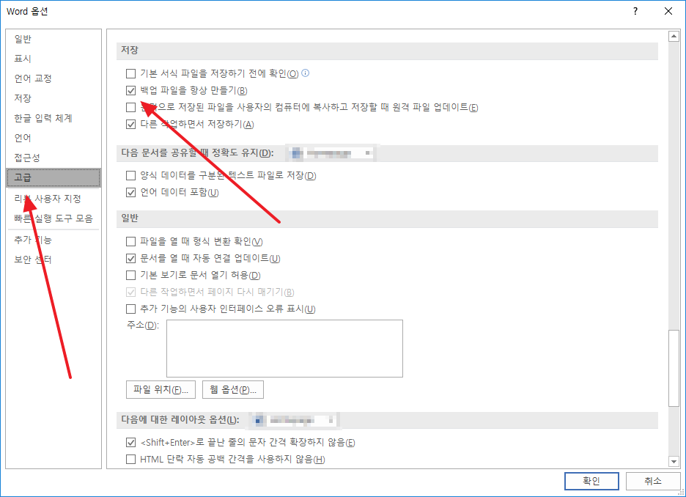Open 보안 센터 page
The height and width of the screenshot is (497, 686).
point(54,259)
